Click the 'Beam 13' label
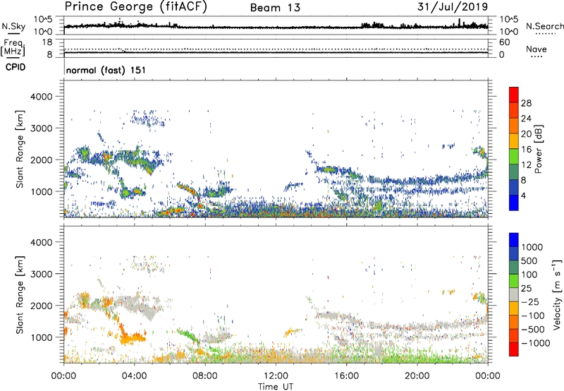 [x=275, y=8]
